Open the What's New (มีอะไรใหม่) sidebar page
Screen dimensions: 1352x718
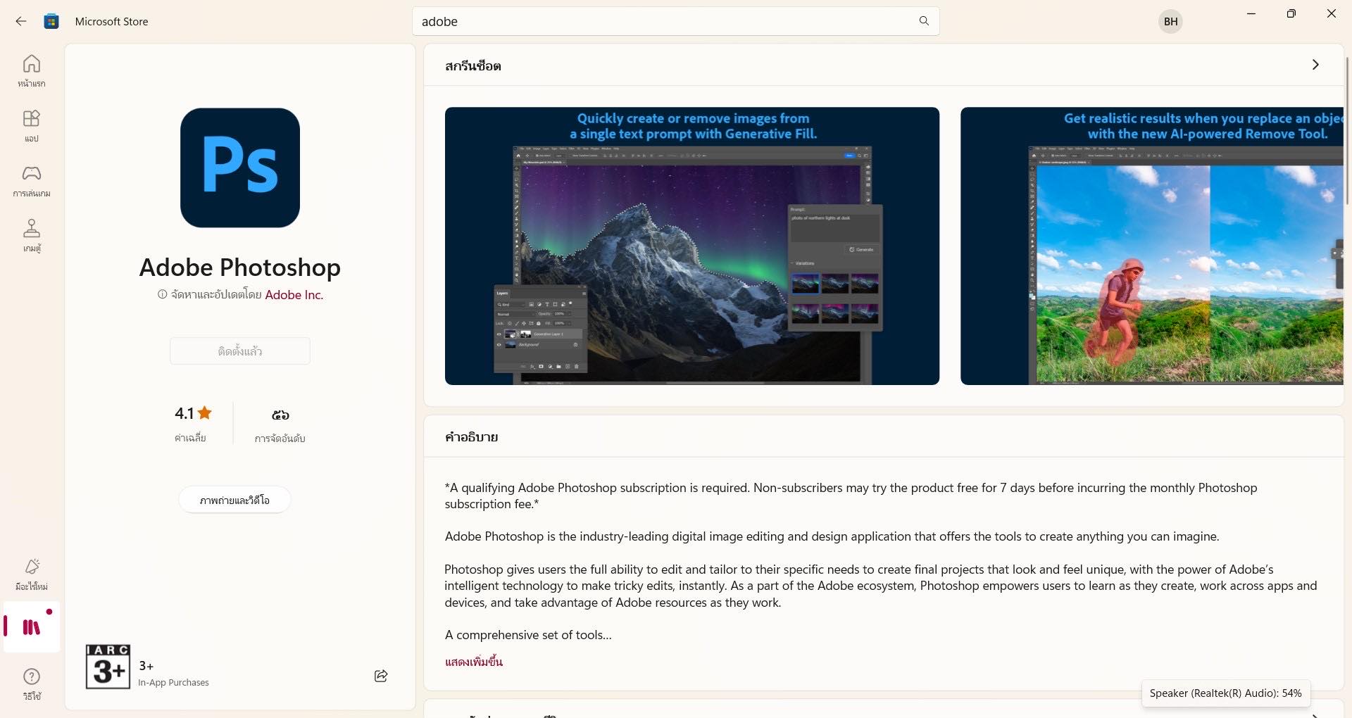pos(32,574)
